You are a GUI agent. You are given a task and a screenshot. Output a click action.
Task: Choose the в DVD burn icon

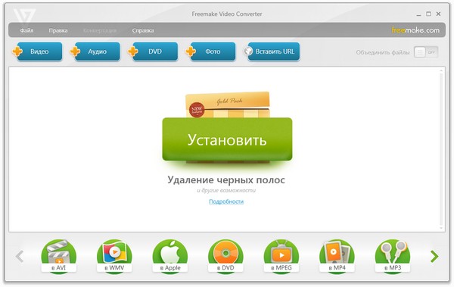point(225,256)
